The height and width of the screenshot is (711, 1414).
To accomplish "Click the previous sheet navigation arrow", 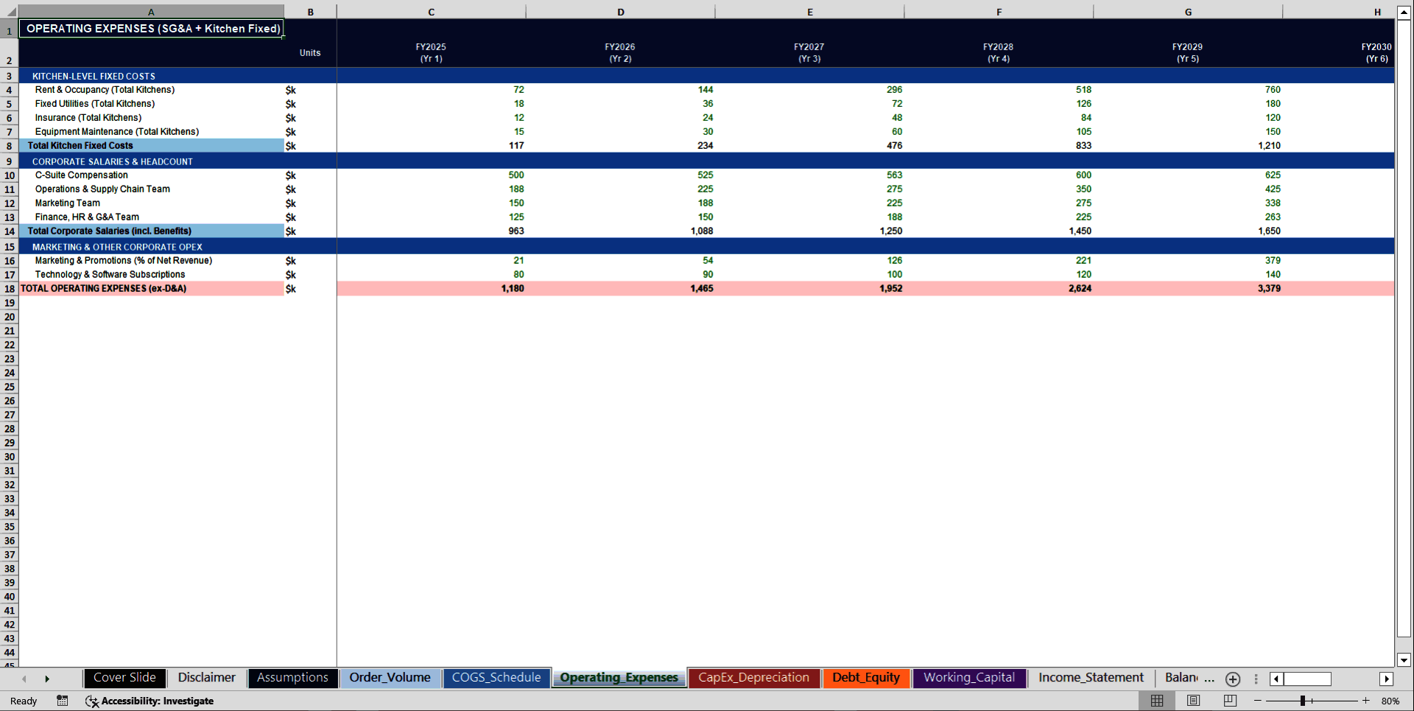I will [x=24, y=679].
